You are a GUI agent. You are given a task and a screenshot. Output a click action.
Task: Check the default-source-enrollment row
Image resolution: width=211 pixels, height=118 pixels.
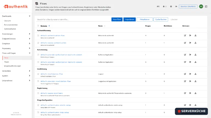point(38,93)
